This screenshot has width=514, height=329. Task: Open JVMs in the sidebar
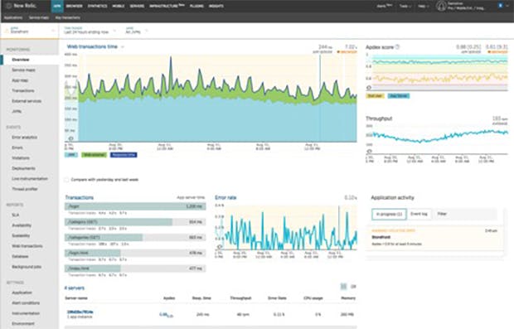[x=17, y=111]
